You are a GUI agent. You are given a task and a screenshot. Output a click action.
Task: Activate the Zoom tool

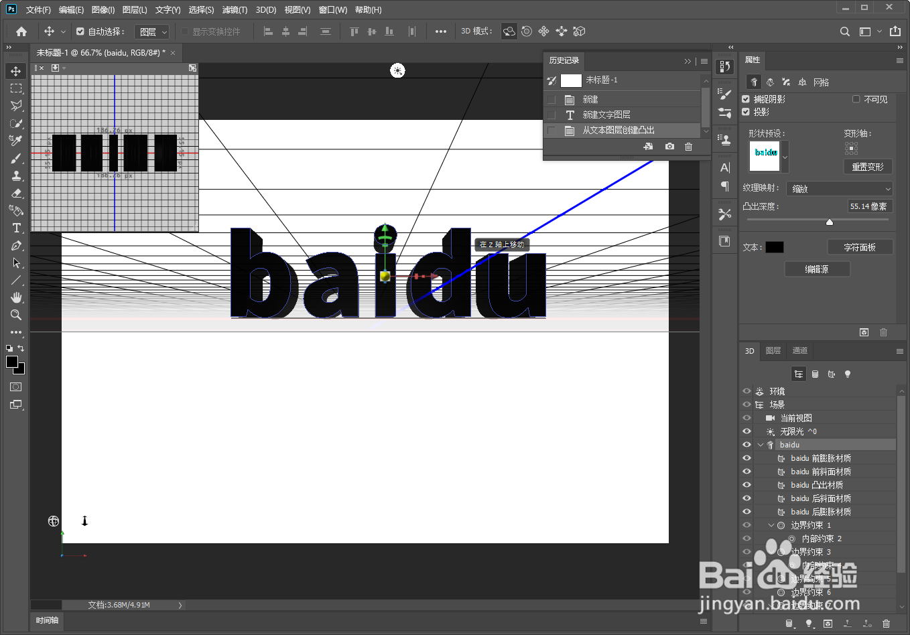tap(16, 315)
